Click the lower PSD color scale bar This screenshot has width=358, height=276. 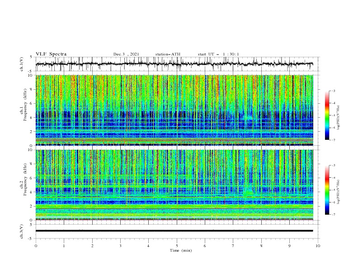[x=327, y=190]
